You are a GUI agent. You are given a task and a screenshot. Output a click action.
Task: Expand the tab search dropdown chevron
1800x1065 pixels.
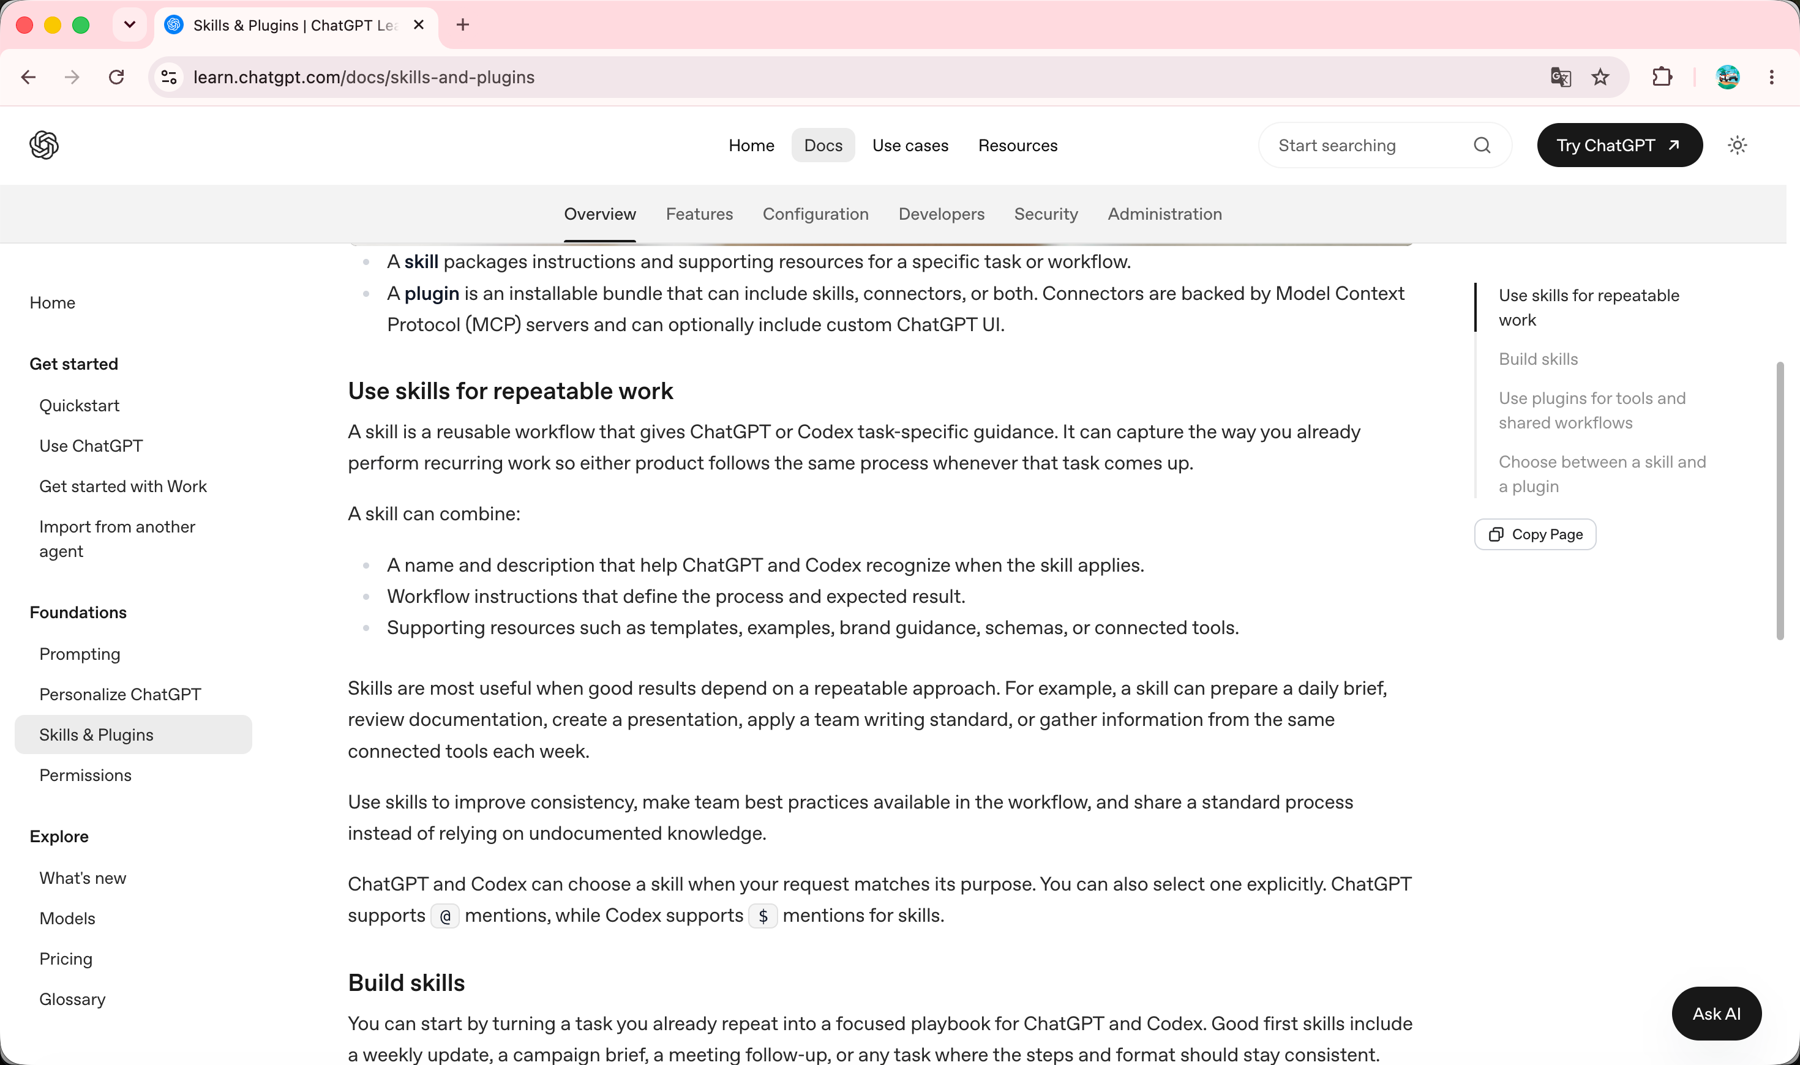(130, 25)
